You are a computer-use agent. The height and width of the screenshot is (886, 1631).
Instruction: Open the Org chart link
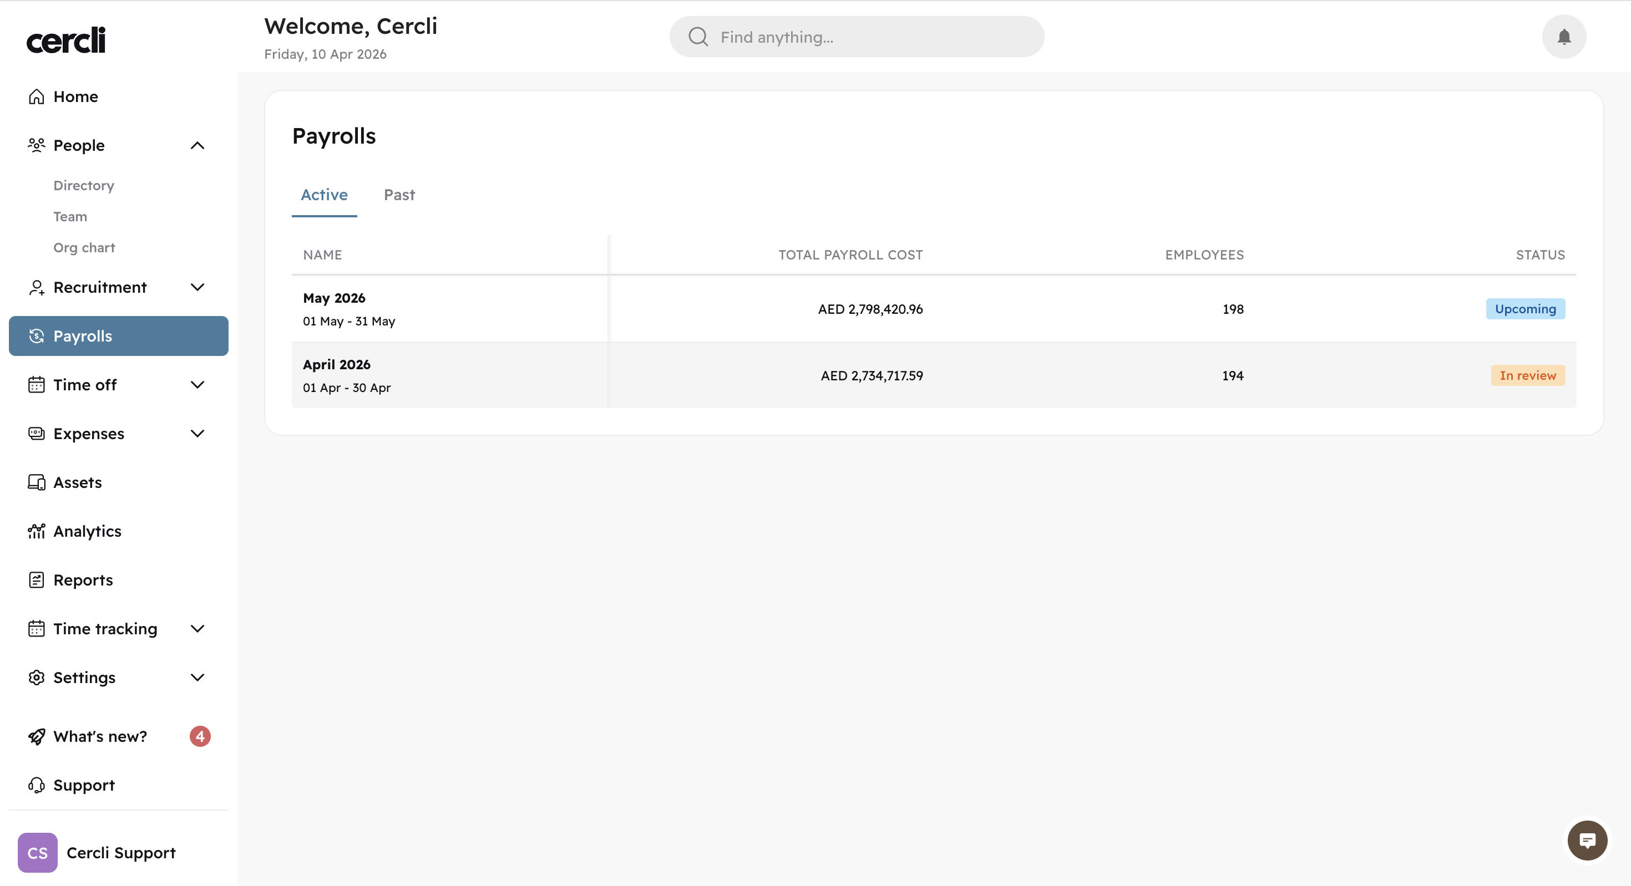(x=84, y=247)
